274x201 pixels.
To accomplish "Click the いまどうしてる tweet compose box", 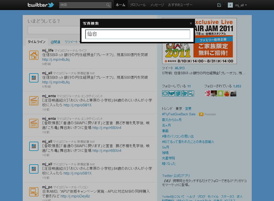I will 54,30.
